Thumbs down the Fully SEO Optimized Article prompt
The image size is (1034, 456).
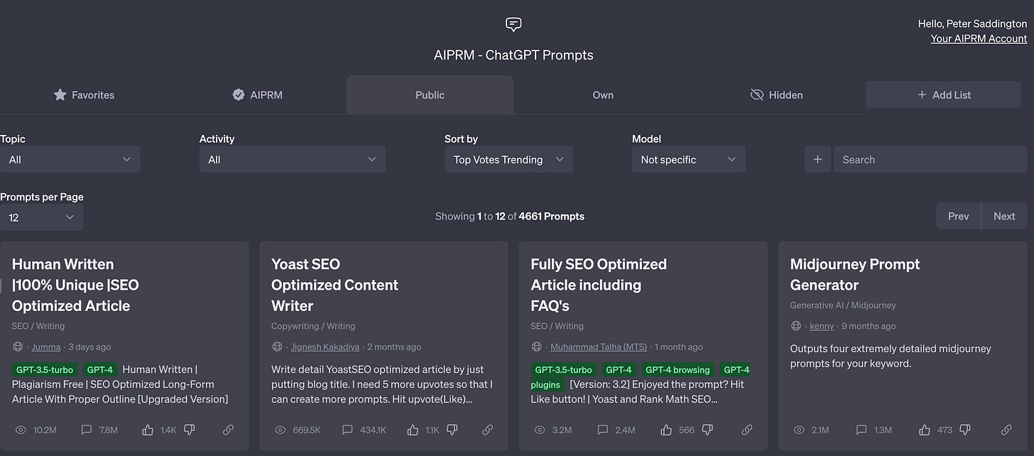pos(707,430)
